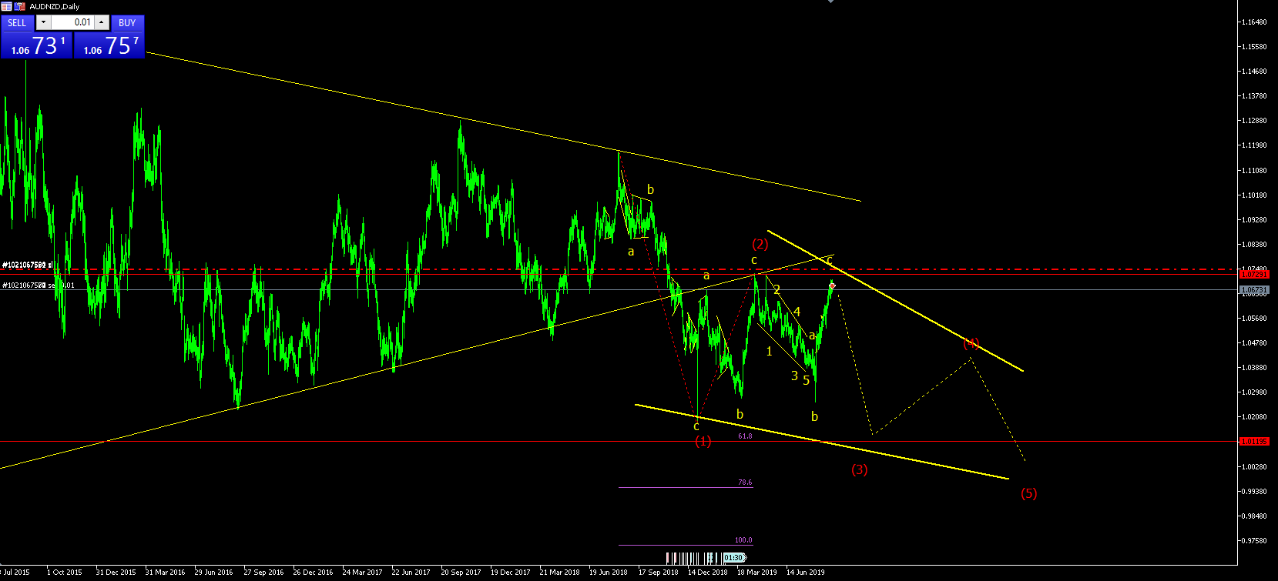Screen dimensions: 1278x581
Task: Select the red (1) wave label
Action: tap(703, 441)
